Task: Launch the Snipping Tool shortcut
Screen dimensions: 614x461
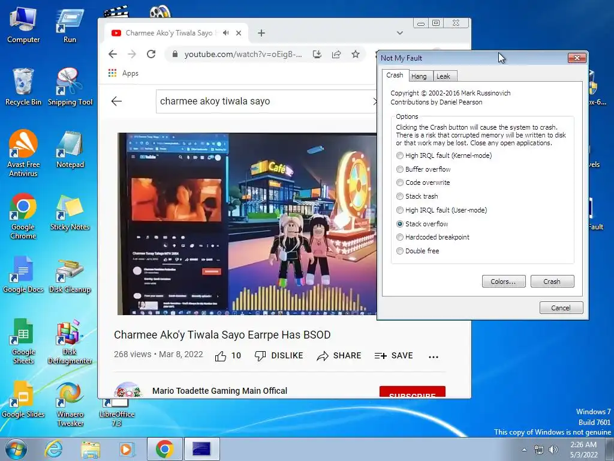Action: [x=70, y=87]
